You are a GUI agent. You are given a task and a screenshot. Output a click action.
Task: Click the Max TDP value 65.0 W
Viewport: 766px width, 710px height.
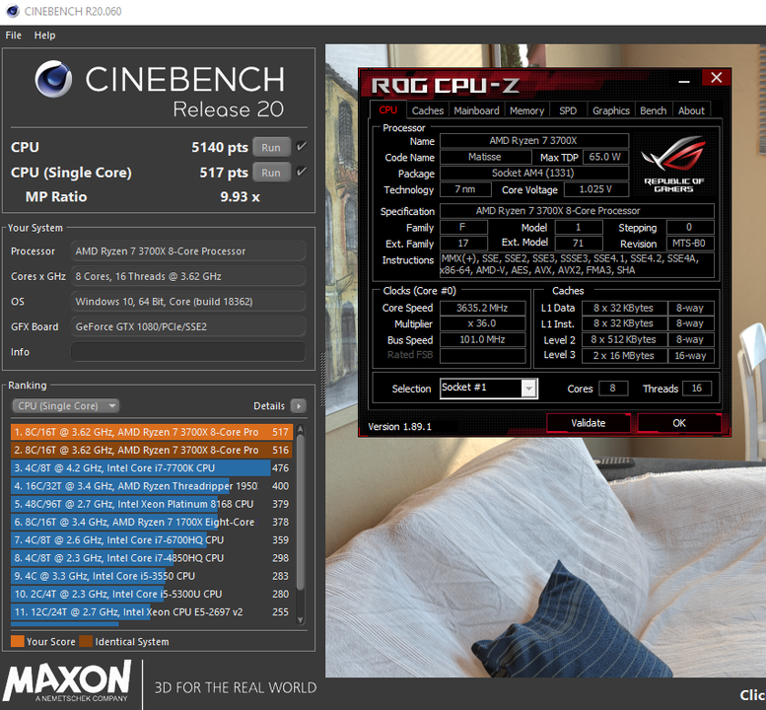pos(604,157)
